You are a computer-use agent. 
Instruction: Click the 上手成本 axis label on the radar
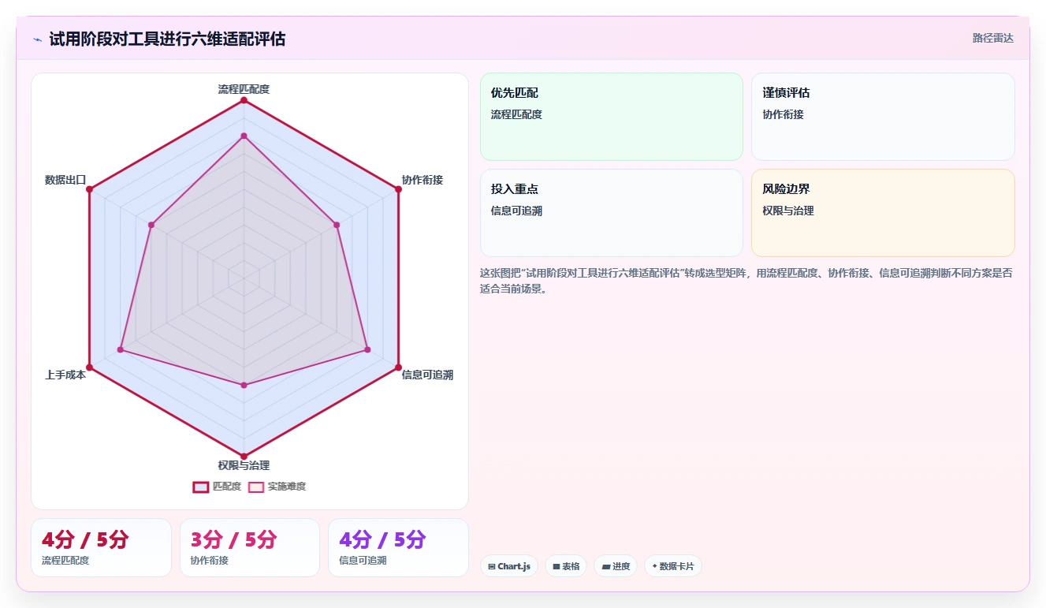tap(65, 375)
